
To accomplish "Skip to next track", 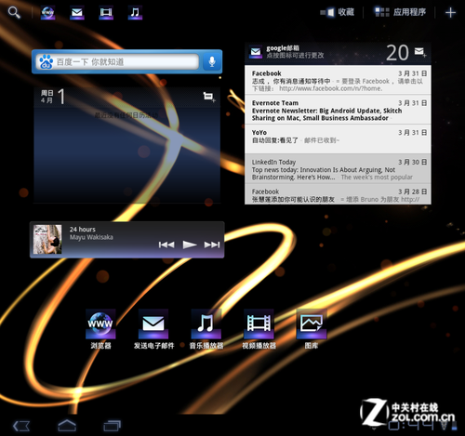I will click(x=212, y=244).
